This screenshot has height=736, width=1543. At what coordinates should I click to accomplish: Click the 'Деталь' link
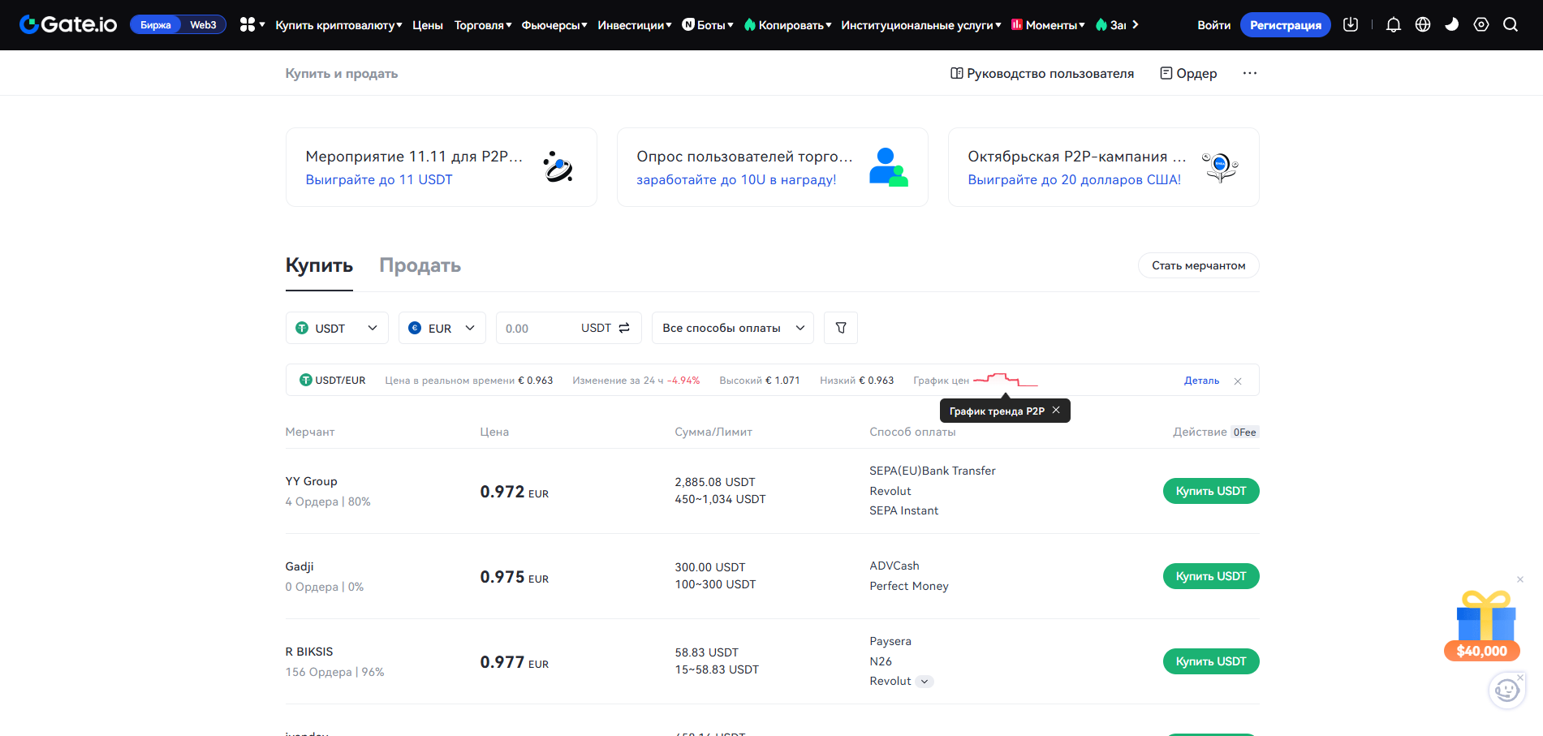1201,381
